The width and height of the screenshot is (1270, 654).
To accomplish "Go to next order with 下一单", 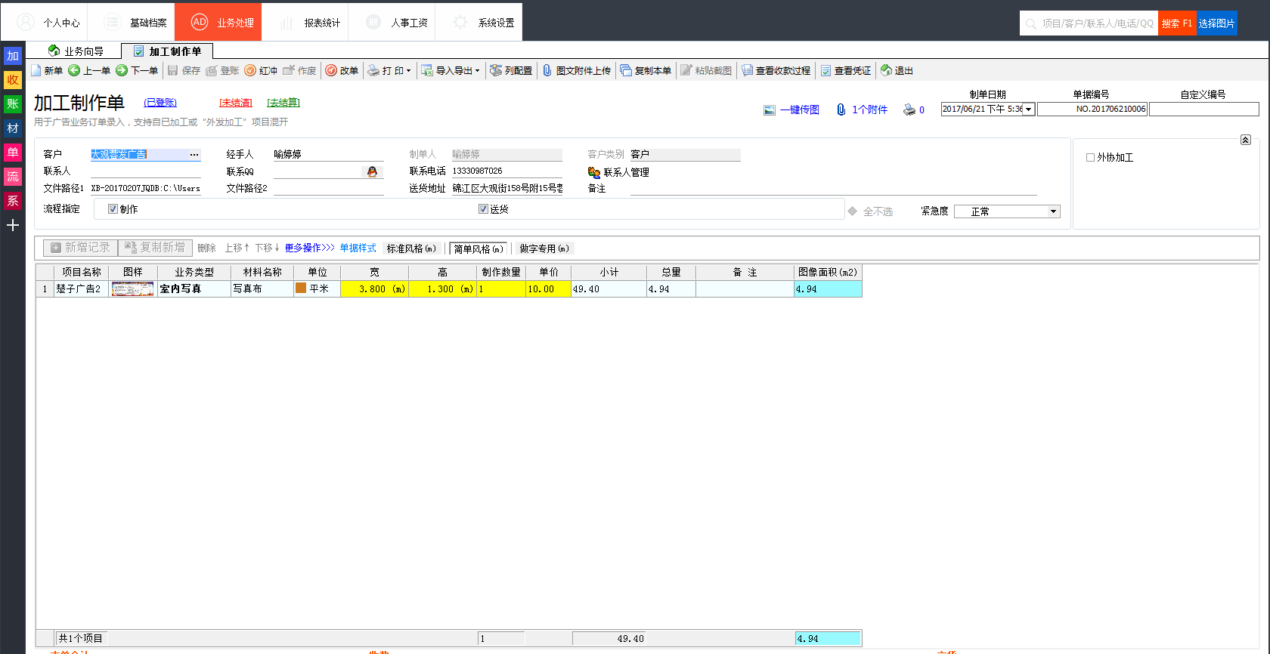I will (122, 70).
